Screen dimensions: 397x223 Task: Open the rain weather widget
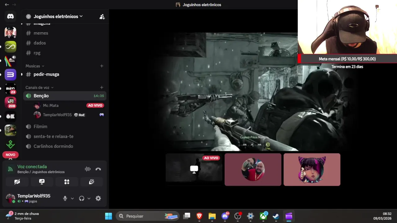tap(22, 216)
